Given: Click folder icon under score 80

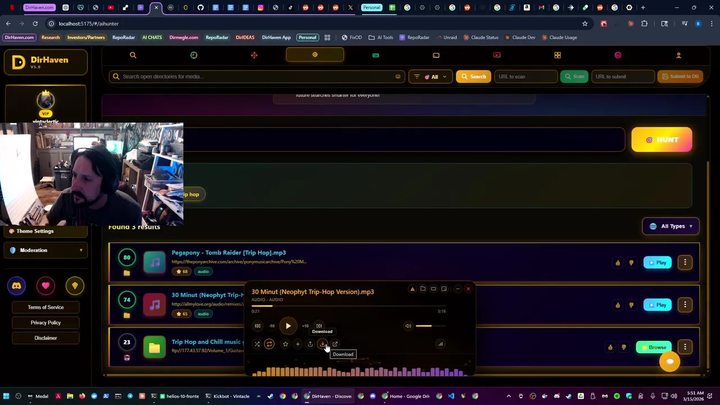Looking at the screenshot, I should tap(127, 273).
